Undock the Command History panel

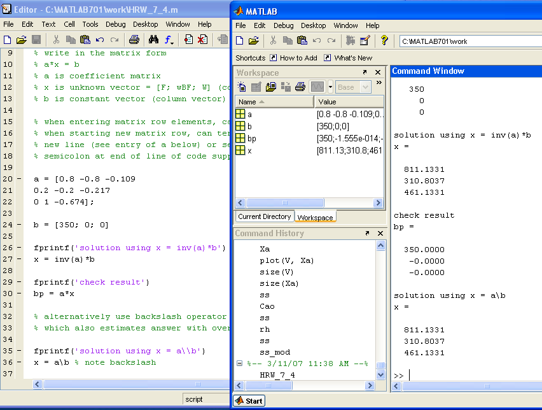click(x=367, y=233)
